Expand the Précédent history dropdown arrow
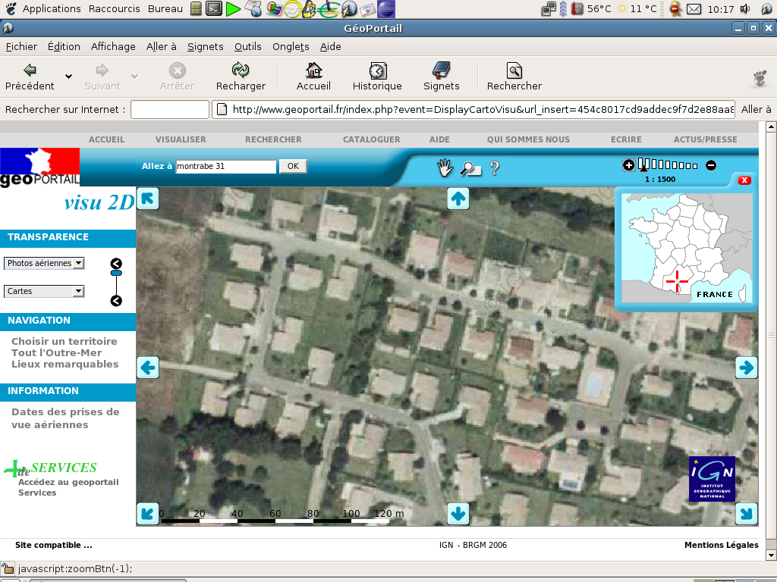Image resolution: width=777 pixels, height=582 pixels. tap(68, 77)
